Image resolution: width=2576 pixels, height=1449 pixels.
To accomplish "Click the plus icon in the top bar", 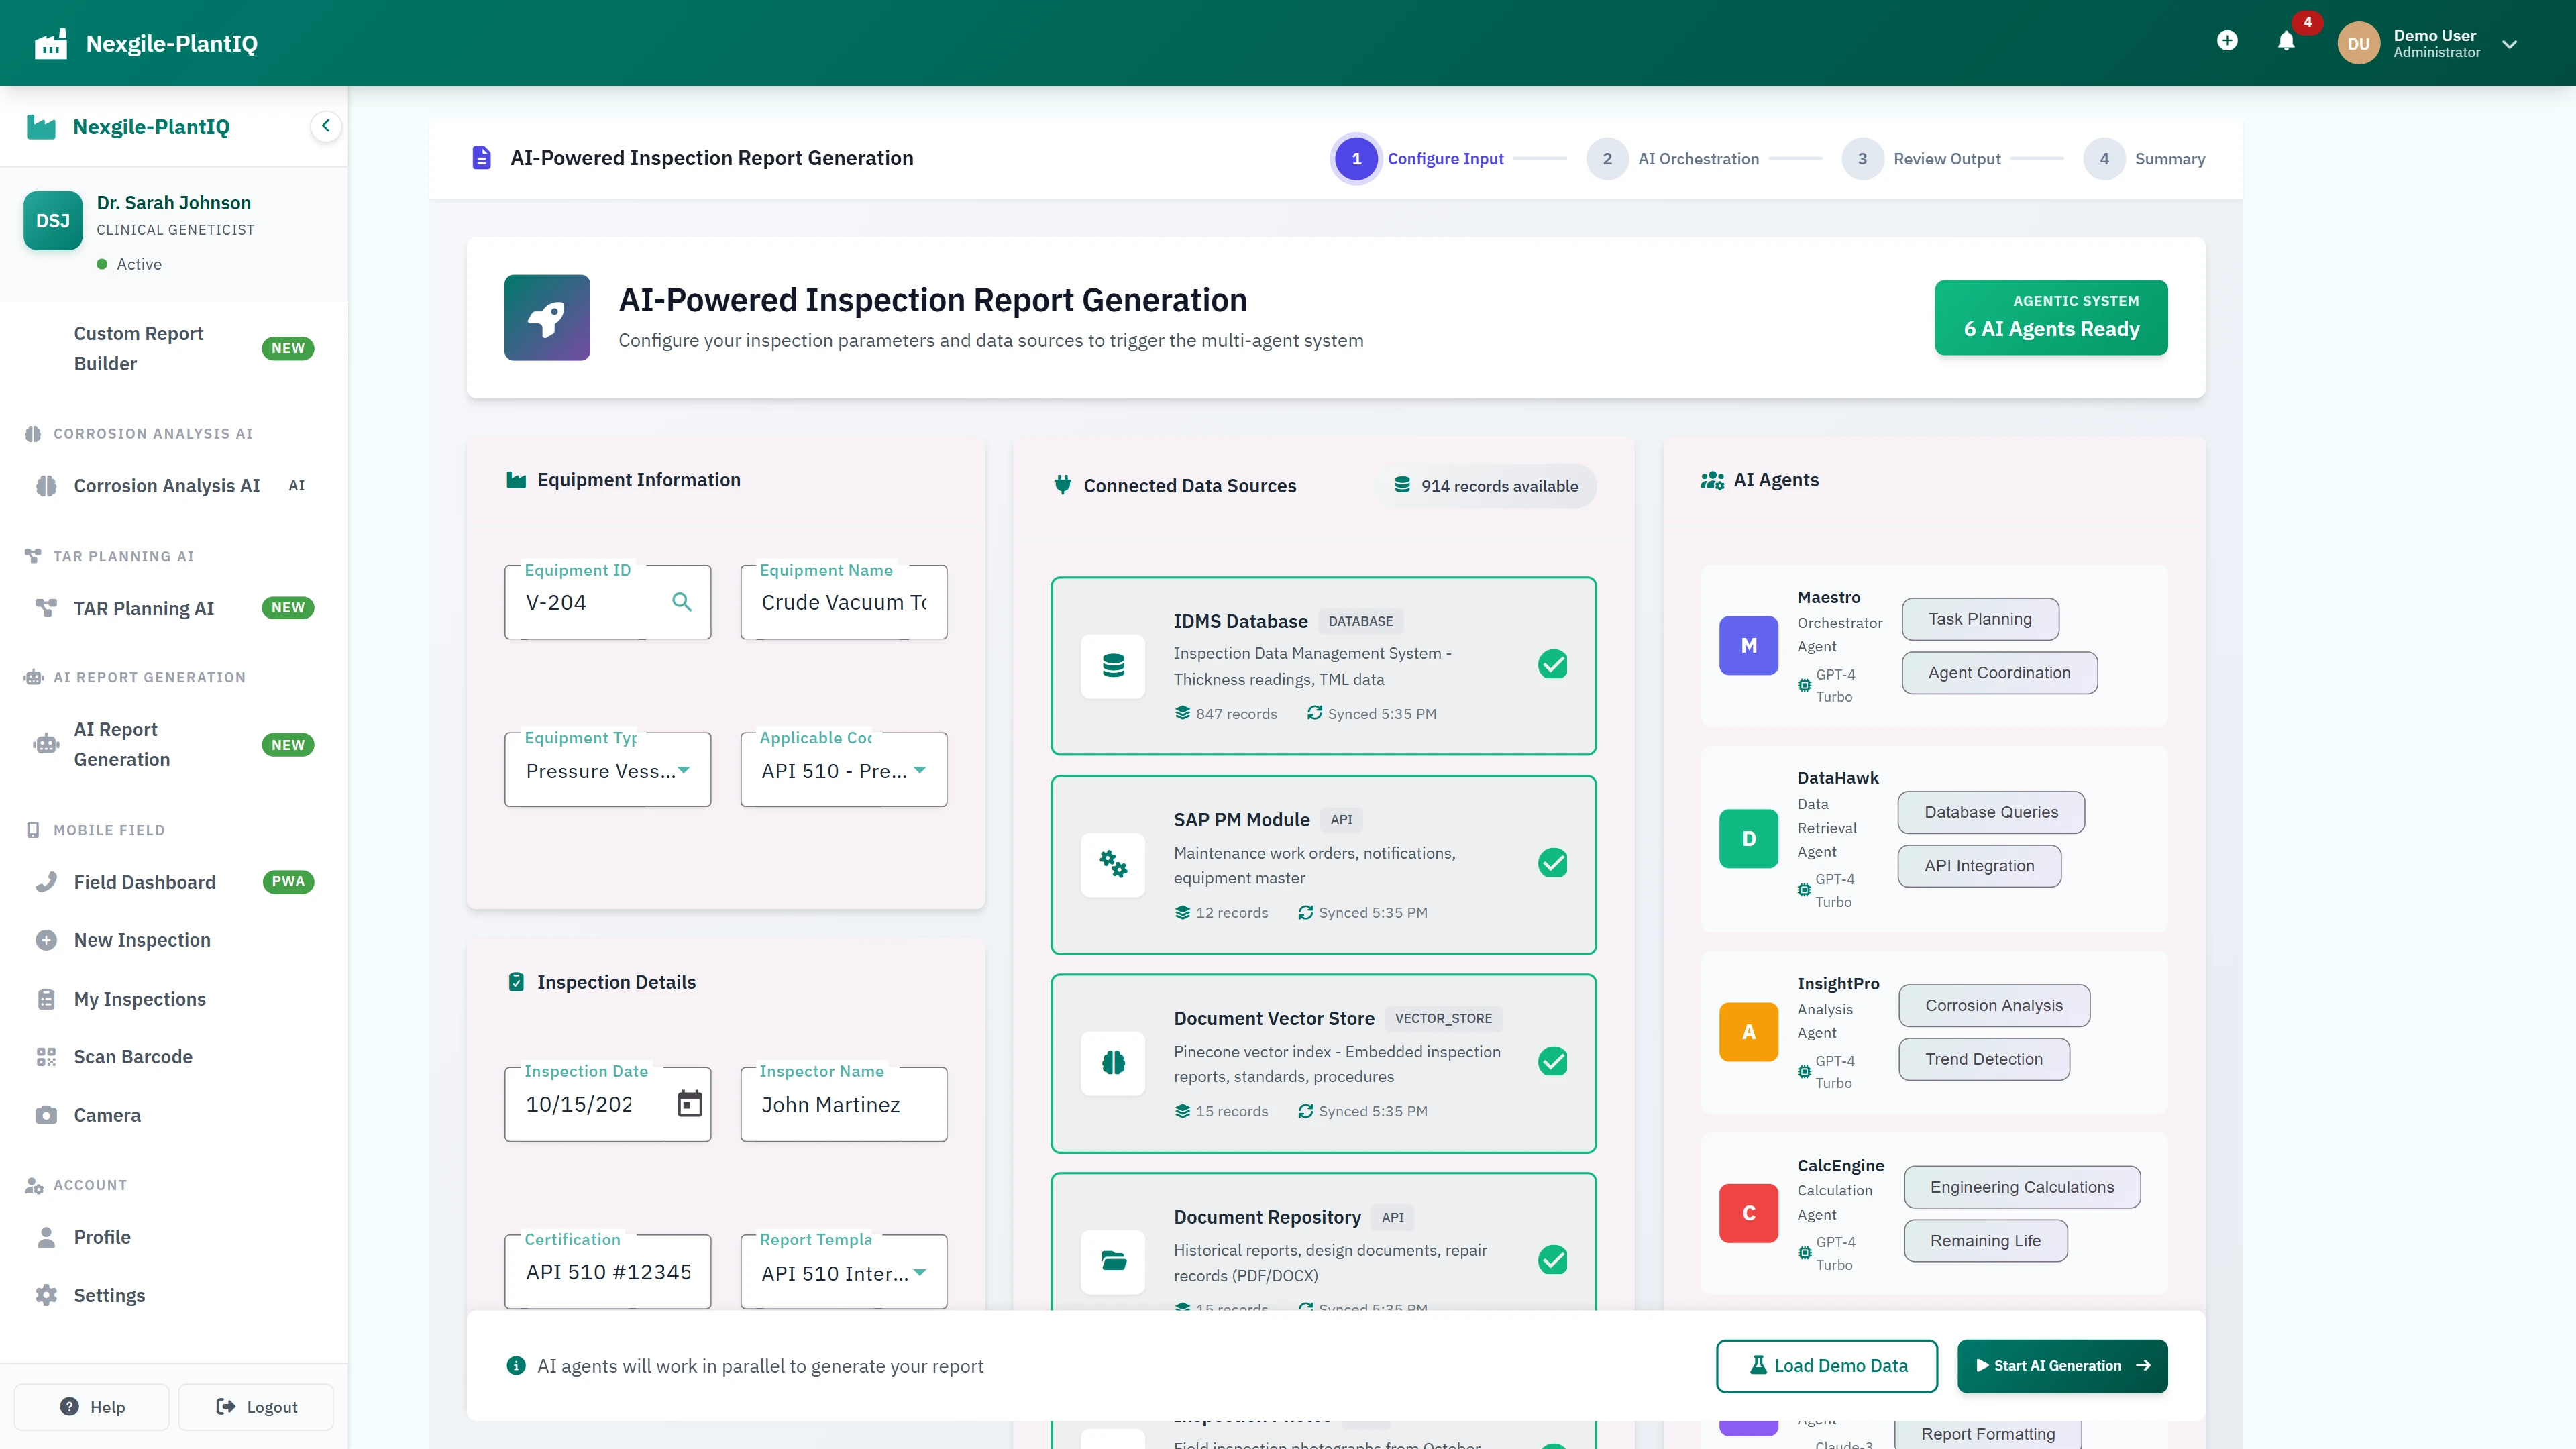I will pos(2228,41).
